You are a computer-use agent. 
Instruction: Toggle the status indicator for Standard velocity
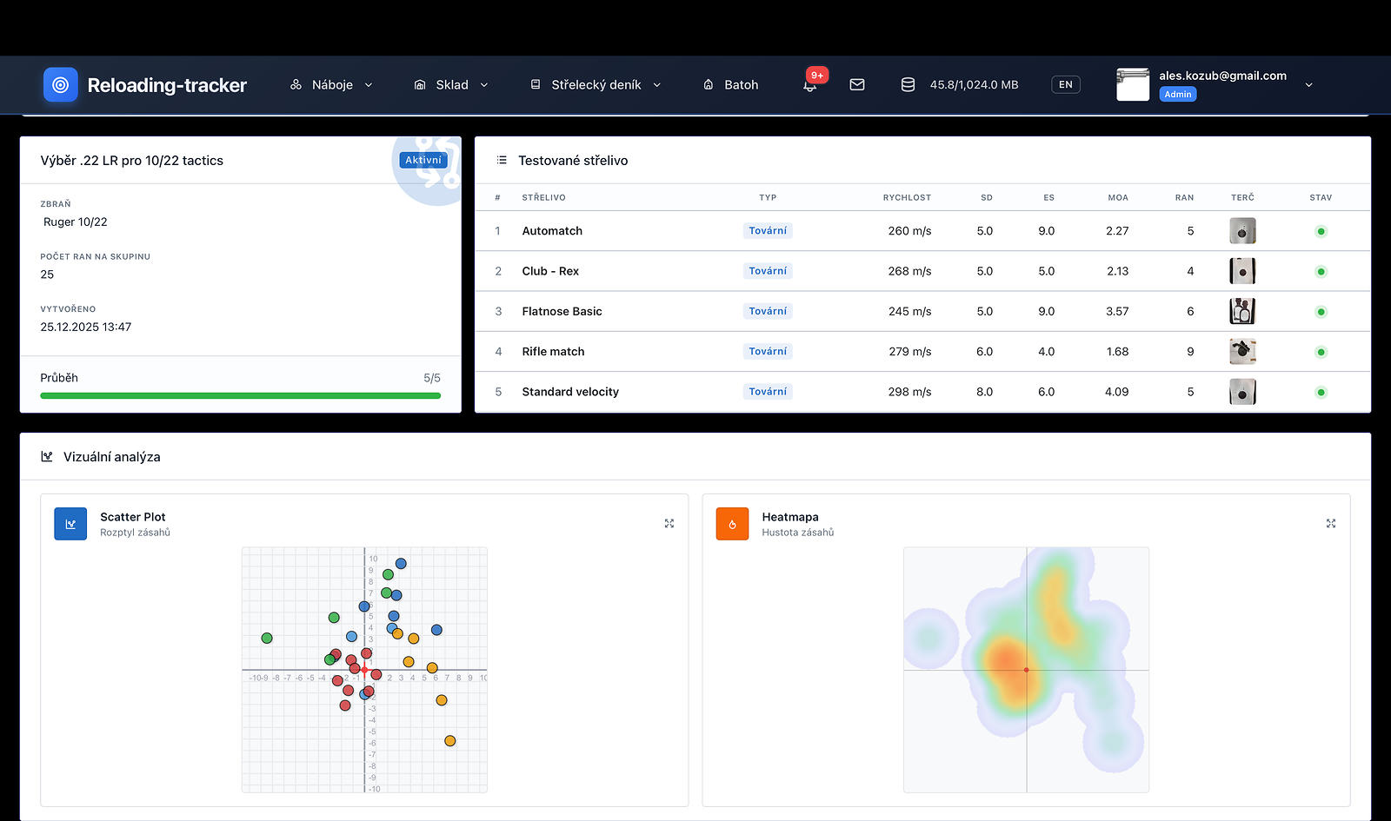coord(1321,393)
